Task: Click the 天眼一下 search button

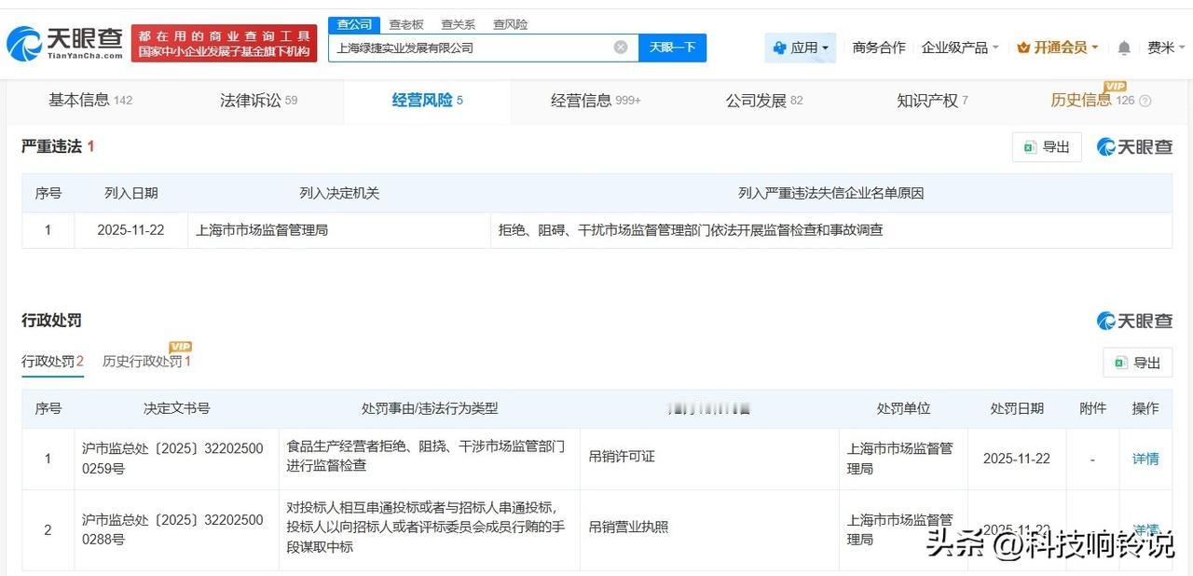Action: pos(672,48)
